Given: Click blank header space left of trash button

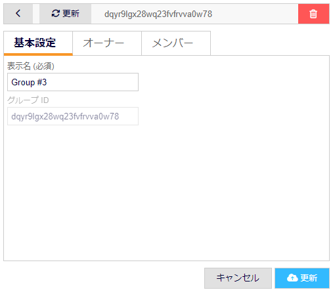Looking at the screenshot, I should tap(254, 14).
